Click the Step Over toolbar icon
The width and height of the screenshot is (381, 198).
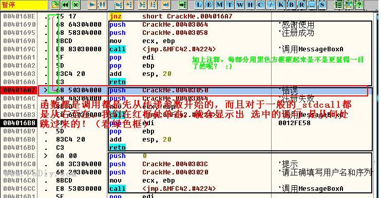[129, 5]
